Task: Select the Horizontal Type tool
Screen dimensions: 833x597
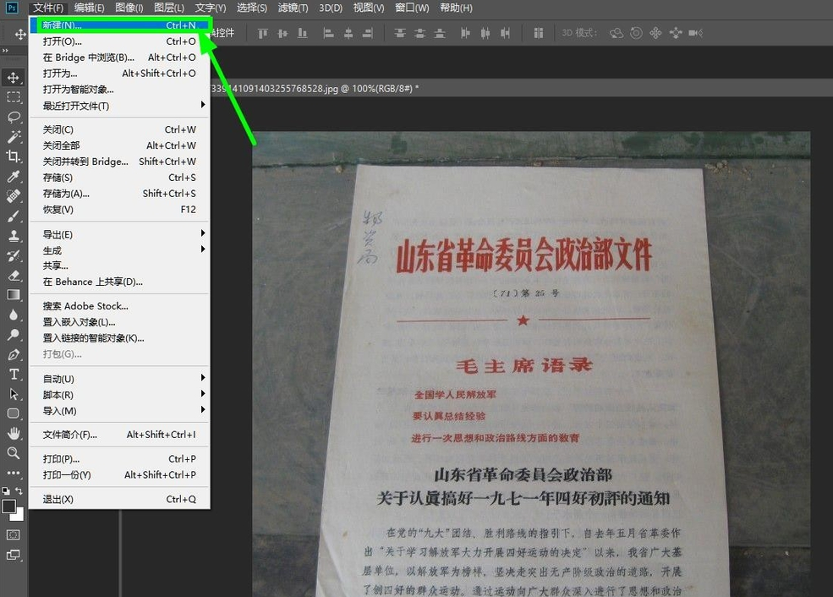Action: (14, 374)
